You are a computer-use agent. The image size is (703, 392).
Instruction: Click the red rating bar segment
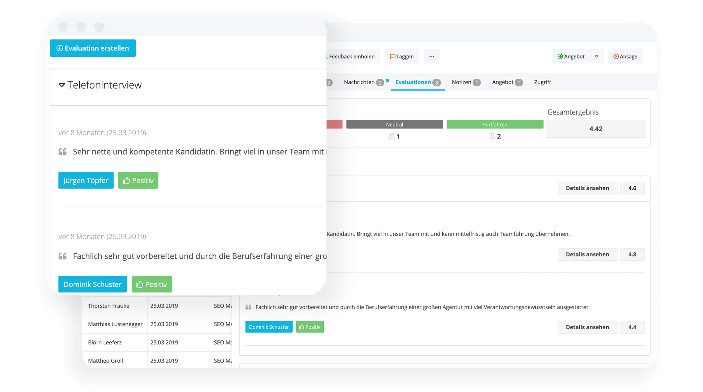[335, 124]
